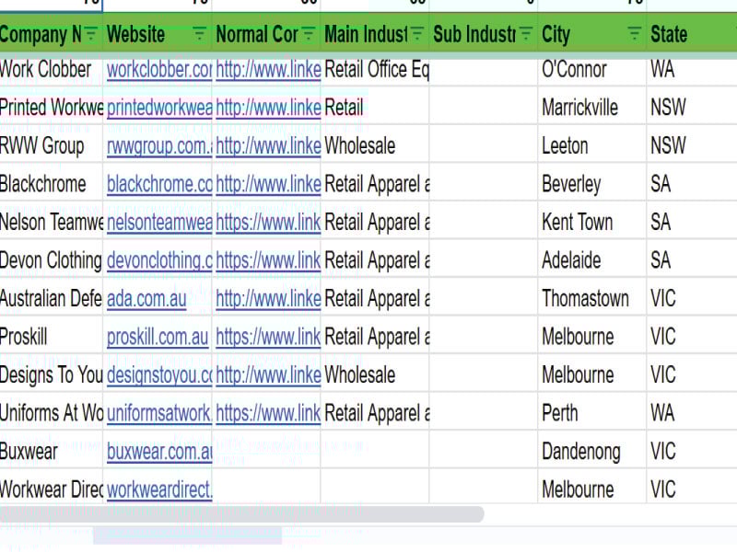
Task: Open filter on Sub Industry column
Action: tap(525, 34)
